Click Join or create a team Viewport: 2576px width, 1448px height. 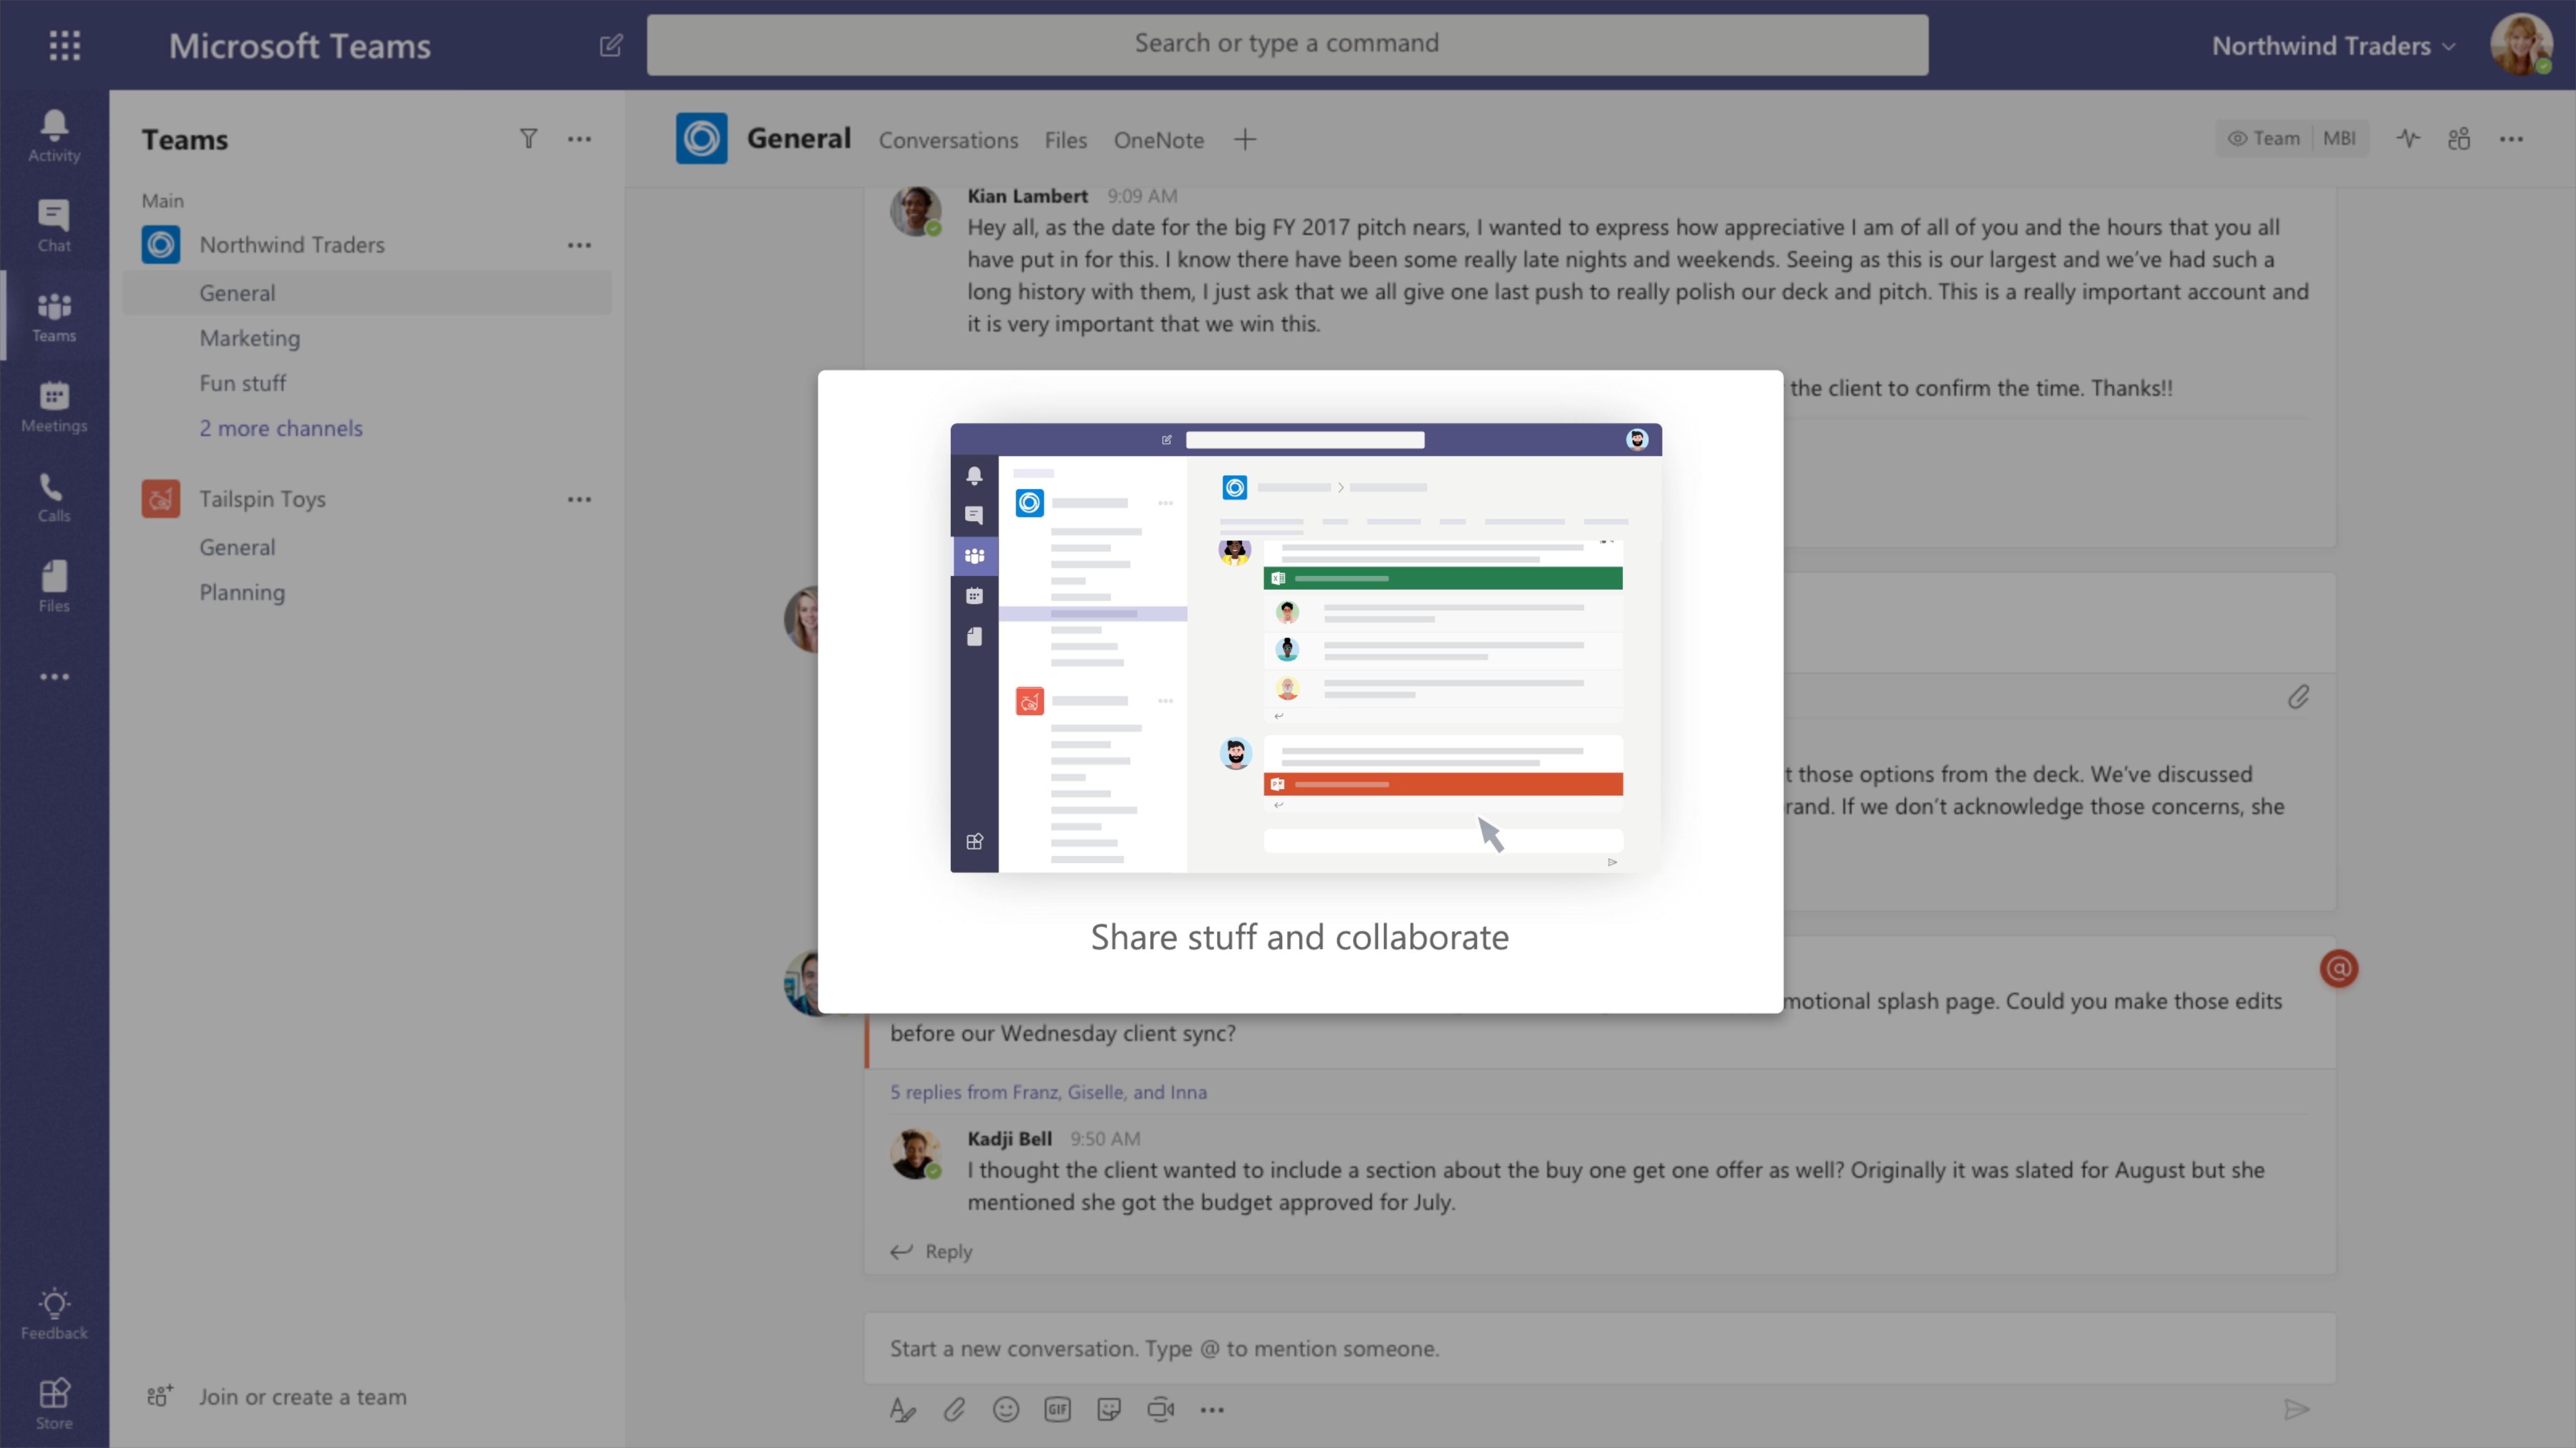tap(302, 1396)
